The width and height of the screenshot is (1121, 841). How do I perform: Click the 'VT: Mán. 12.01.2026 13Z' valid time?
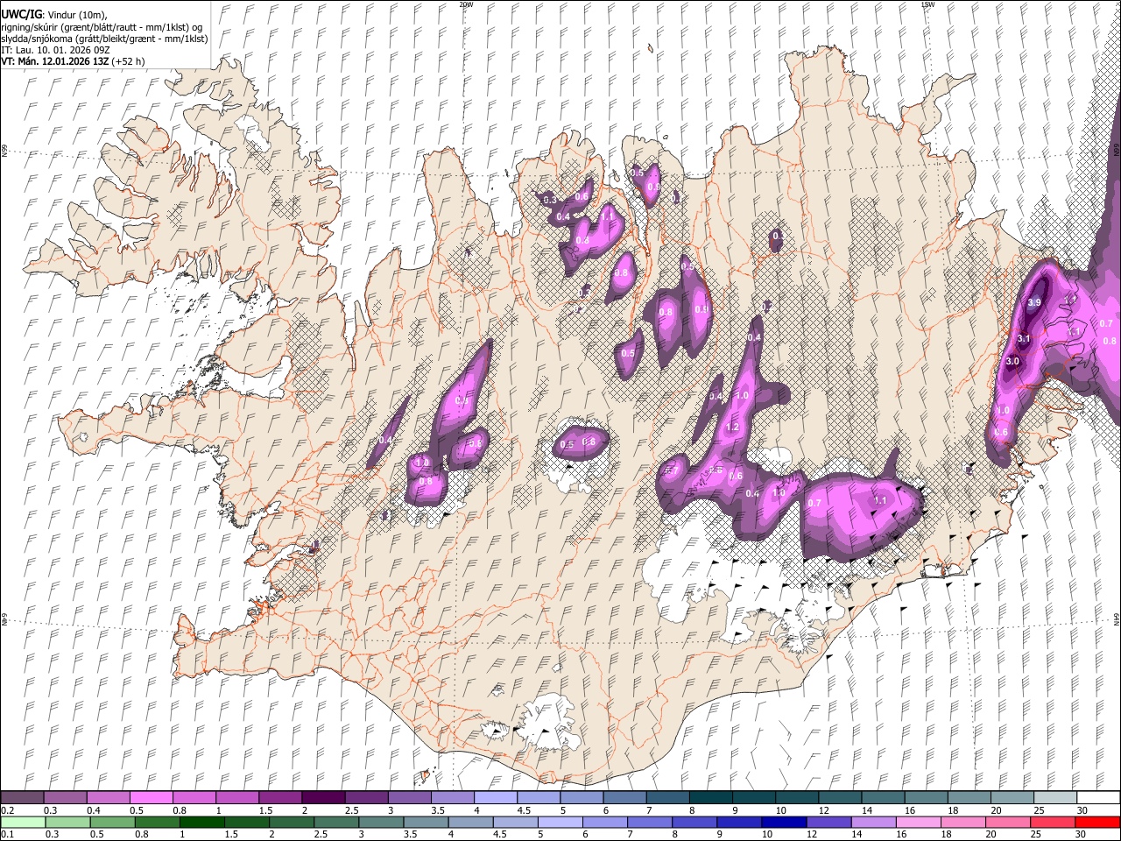click(x=54, y=61)
